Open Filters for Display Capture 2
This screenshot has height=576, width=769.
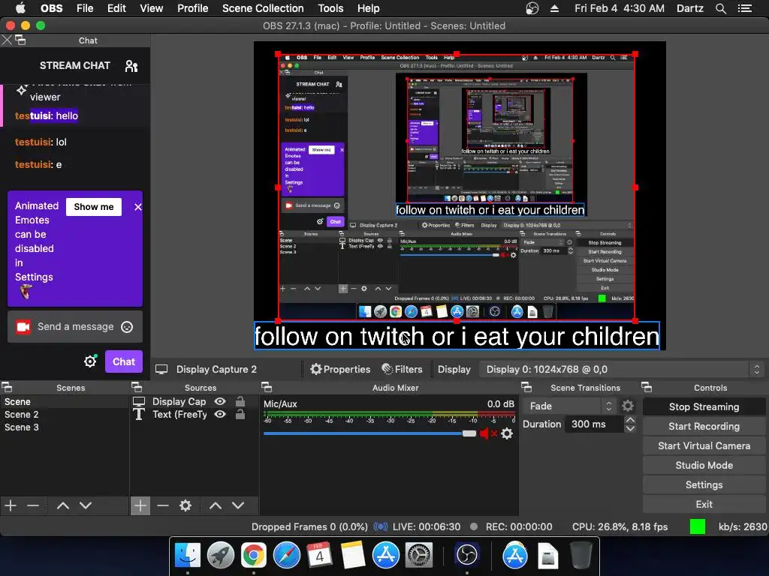tap(402, 369)
